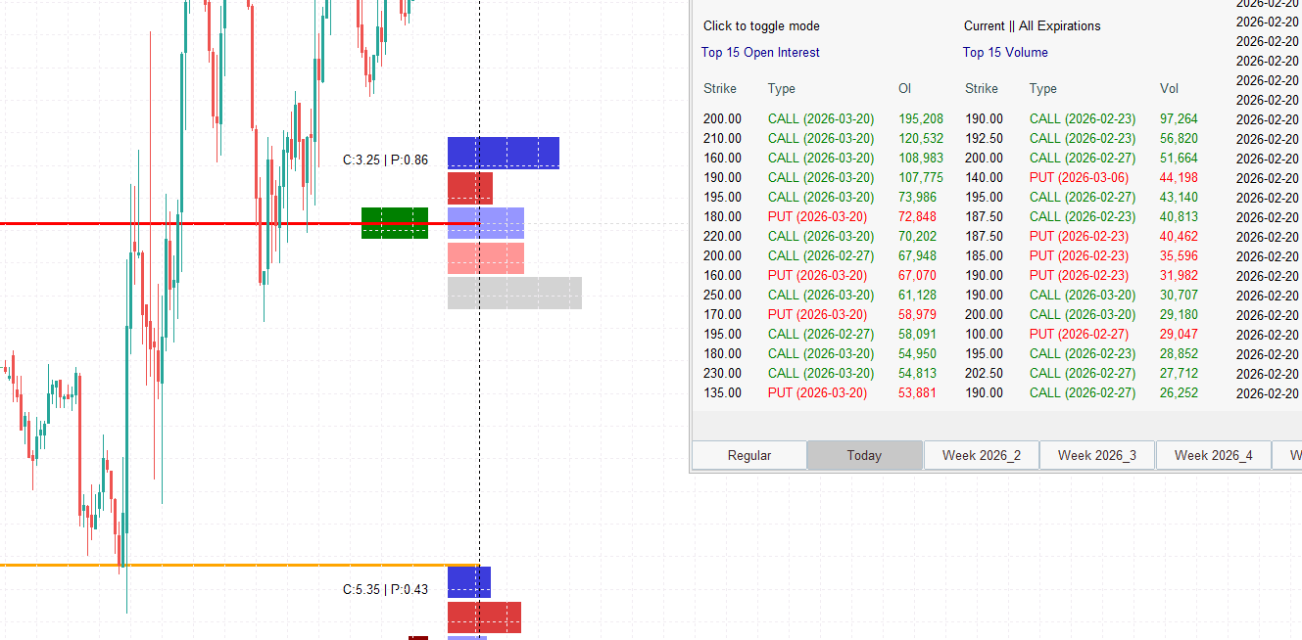The height and width of the screenshot is (640, 1302).
Task: Click the C:3.25 | P:0.86 price label
Action: coord(388,160)
